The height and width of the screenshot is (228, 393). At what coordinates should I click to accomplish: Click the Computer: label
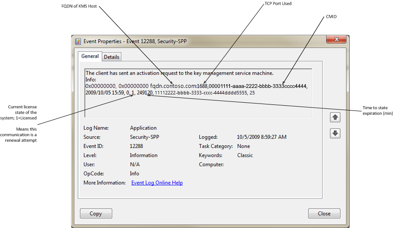click(x=211, y=164)
